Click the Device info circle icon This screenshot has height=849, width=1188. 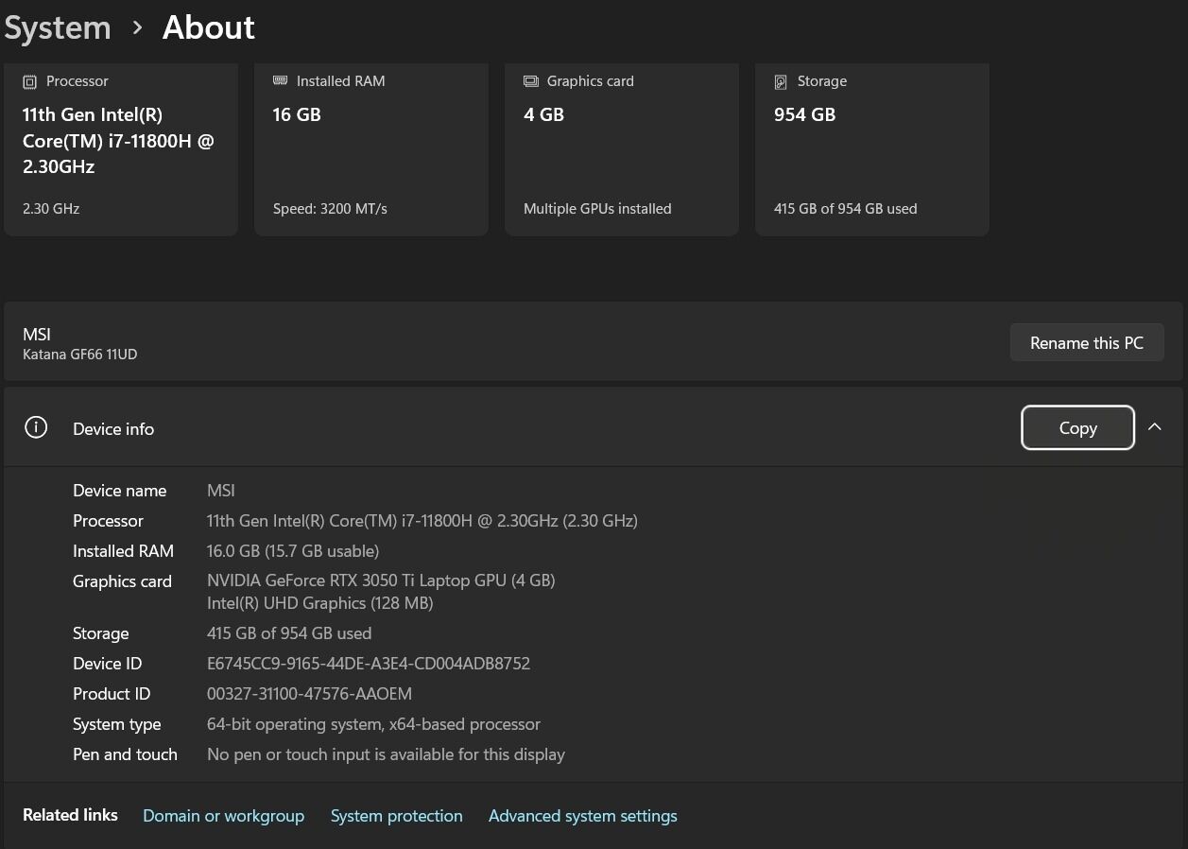pos(36,428)
